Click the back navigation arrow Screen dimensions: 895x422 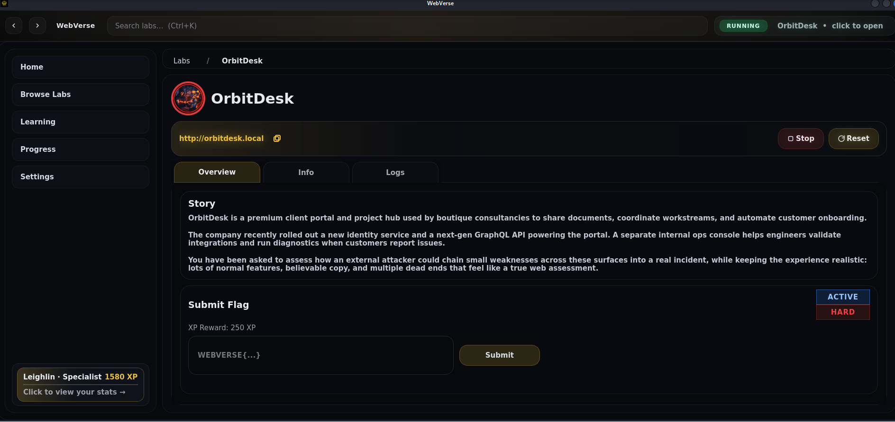(x=14, y=26)
